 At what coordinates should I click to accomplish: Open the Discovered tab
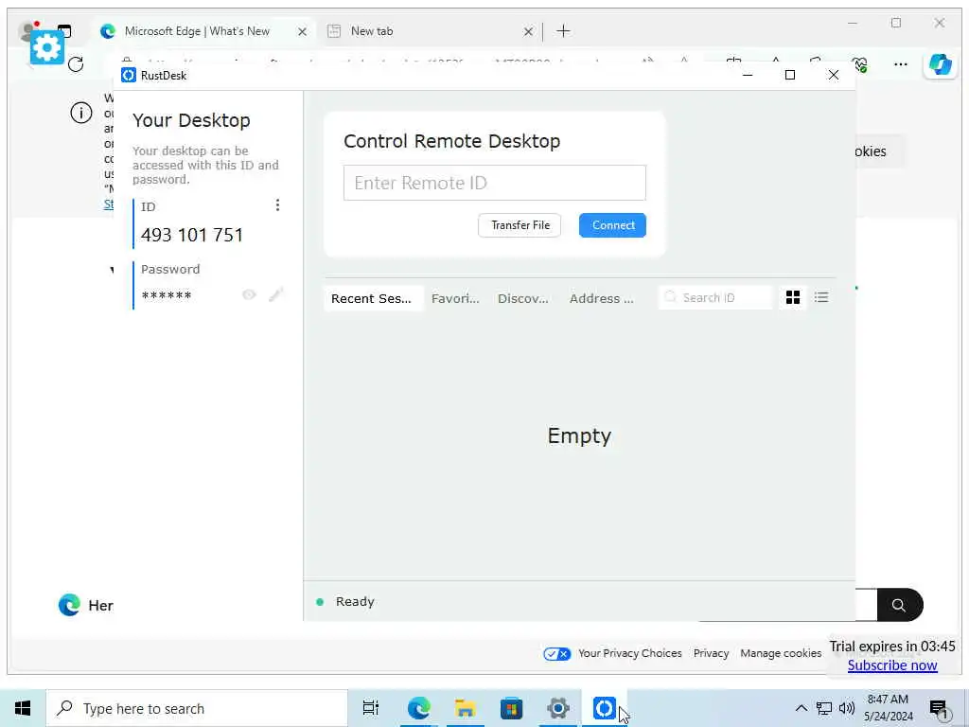(522, 298)
